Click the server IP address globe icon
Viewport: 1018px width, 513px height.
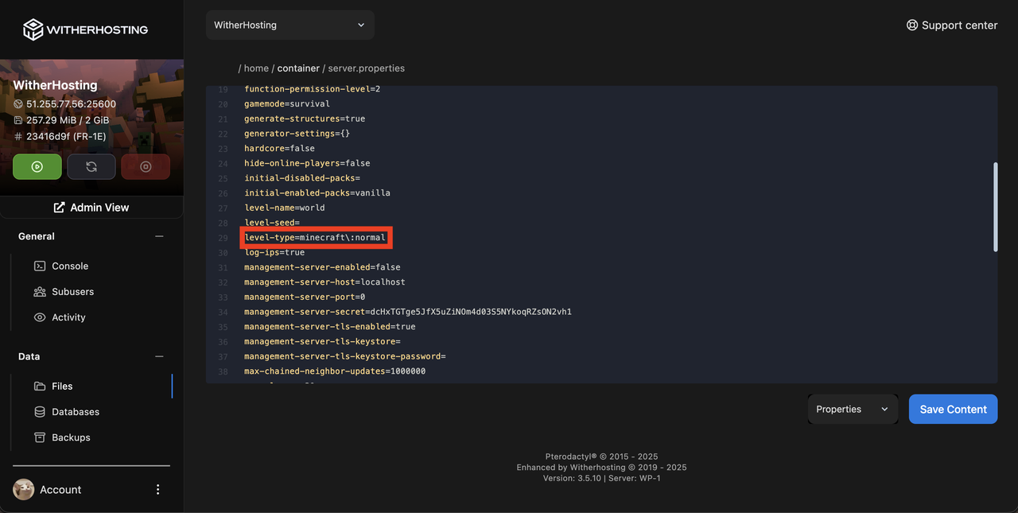click(x=18, y=104)
